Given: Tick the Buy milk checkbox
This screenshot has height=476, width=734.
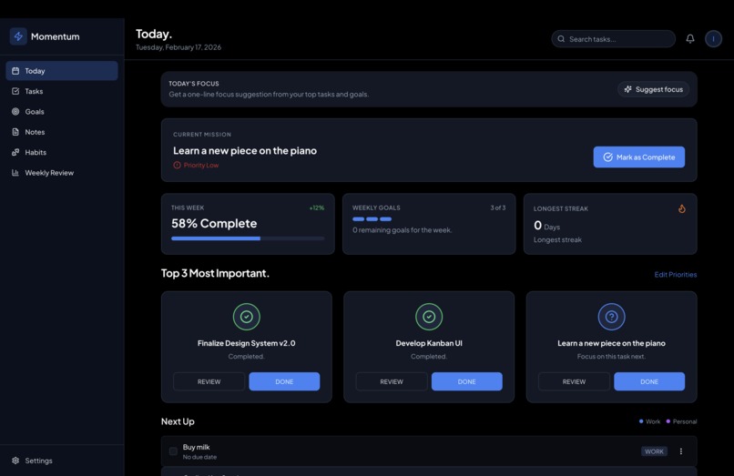Looking at the screenshot, I should 173,451.
